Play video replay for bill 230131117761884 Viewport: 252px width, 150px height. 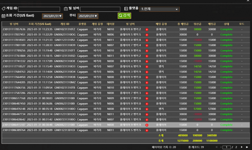[147, 56]
